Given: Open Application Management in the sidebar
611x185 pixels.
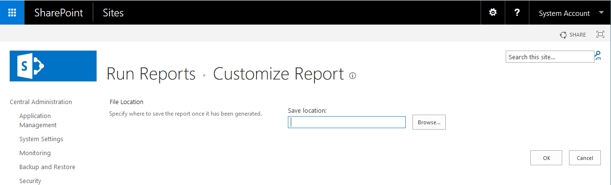Looking at the screenshot, I should coord(38,120).
